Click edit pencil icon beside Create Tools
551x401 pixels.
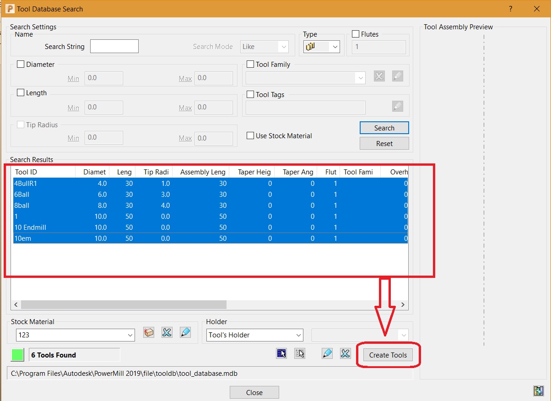click(327, 353)
